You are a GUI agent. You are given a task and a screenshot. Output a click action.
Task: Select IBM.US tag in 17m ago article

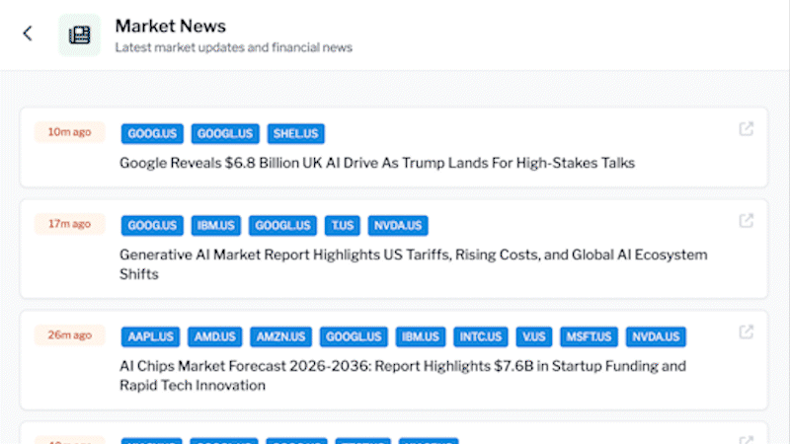216,226
